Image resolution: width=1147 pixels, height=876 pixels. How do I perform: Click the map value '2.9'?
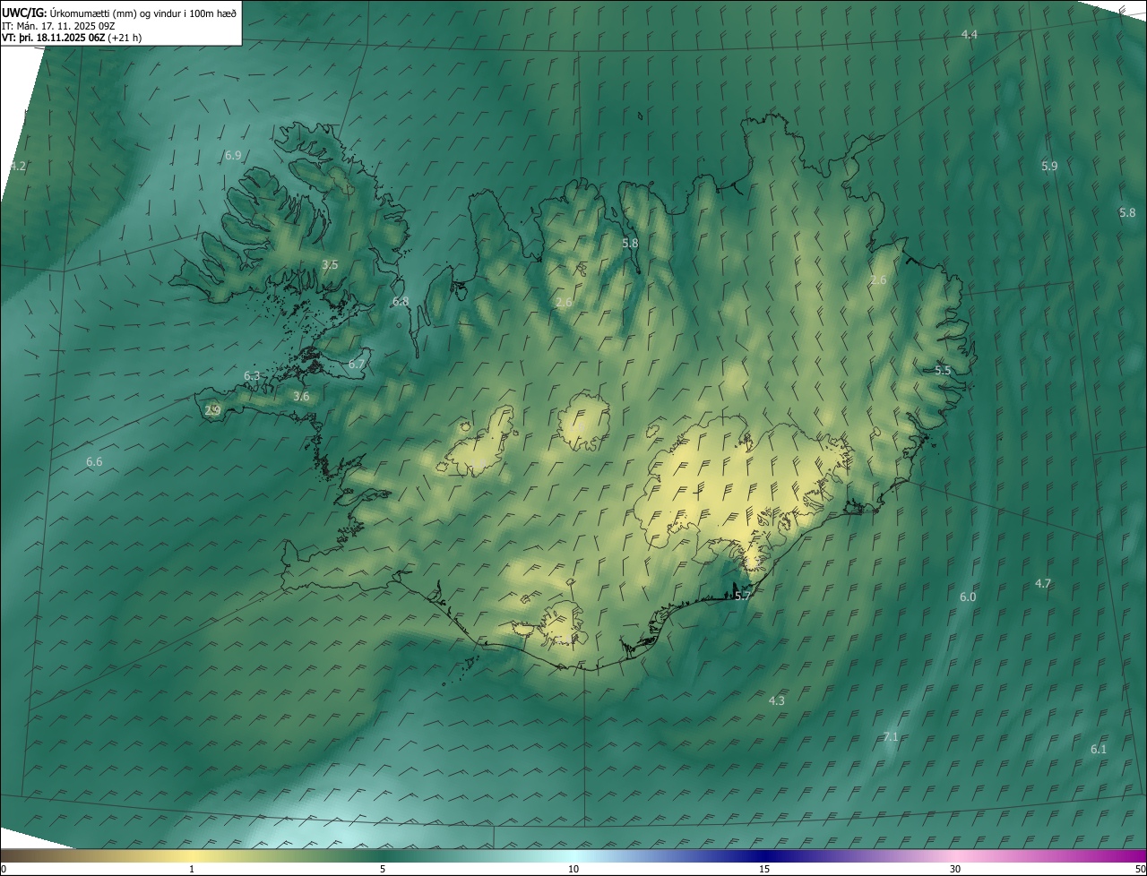click(x=212, y=410)
